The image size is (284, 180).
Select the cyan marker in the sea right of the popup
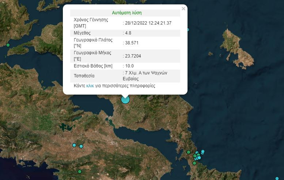coord(188,30)
